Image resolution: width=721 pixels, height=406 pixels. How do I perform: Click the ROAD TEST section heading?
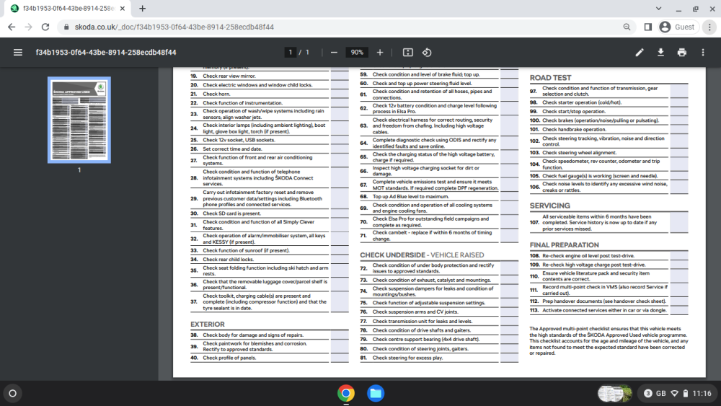(x=550, y=78)
